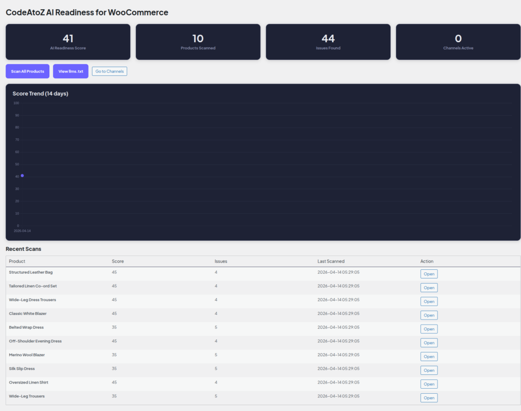Viewport: 521px width, 411px height.
Task: Click the score trend data point
Action: (x=22, y=175)
